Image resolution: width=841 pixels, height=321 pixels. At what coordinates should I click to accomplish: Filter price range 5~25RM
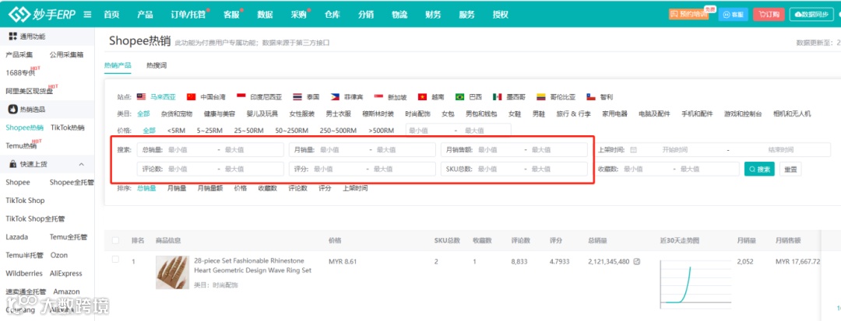click(x=209, y=130)
